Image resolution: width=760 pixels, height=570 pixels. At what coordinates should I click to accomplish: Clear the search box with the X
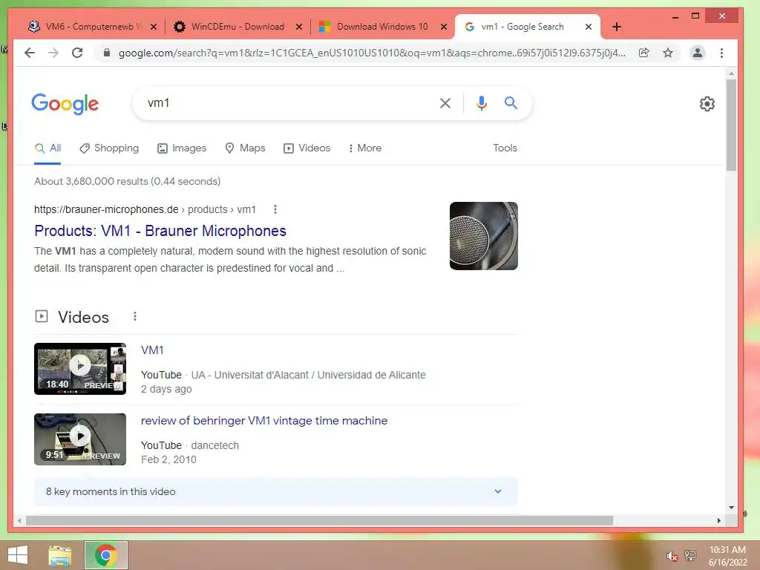pyautogui.click(x=445, y=102)
